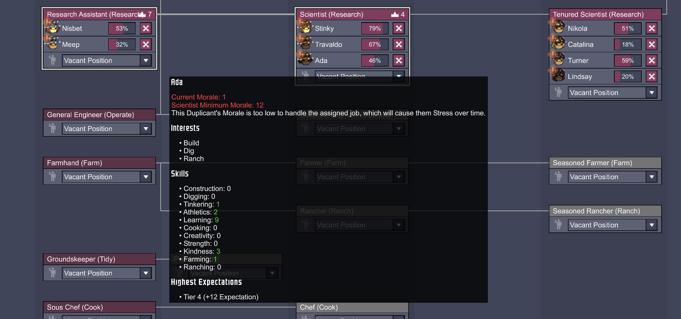Image resolution: width=681 pixels, height=319 pixels.
Task: Select Stinky's duplicant portrait
Action: pos(305,27)
